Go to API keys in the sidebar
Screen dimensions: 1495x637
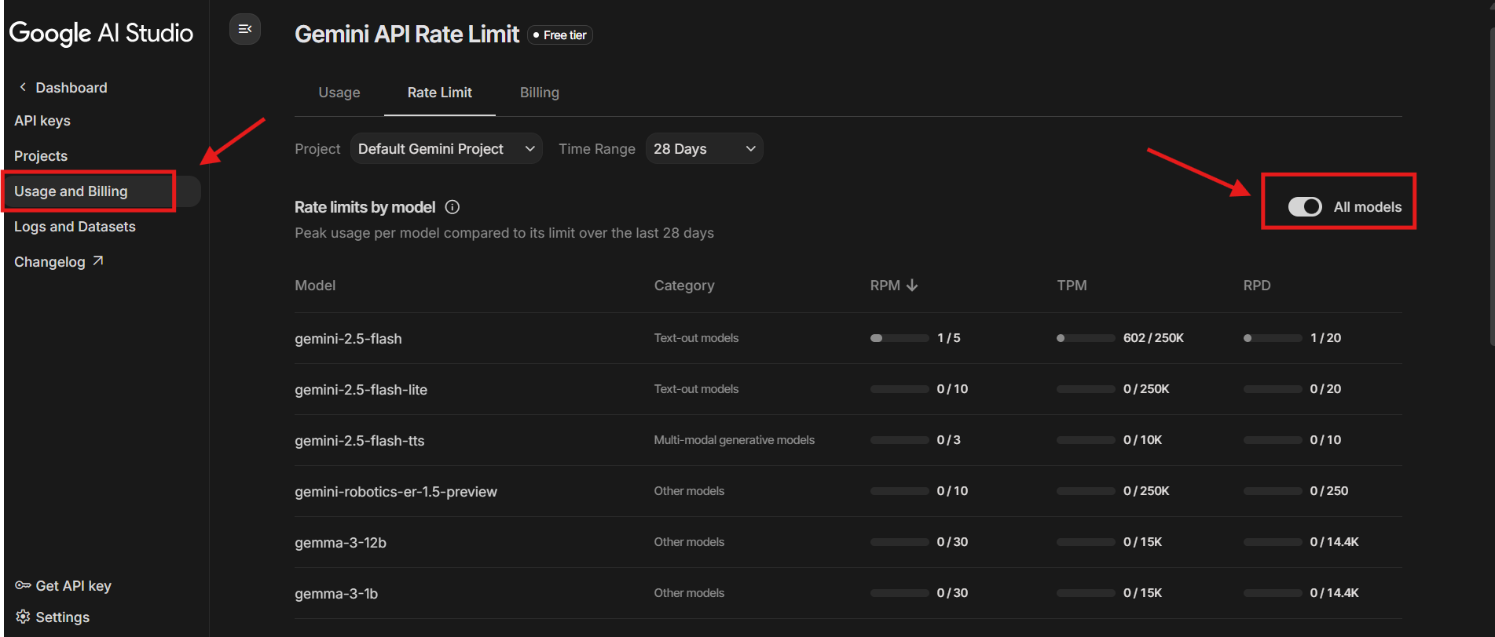coord(42,121)
